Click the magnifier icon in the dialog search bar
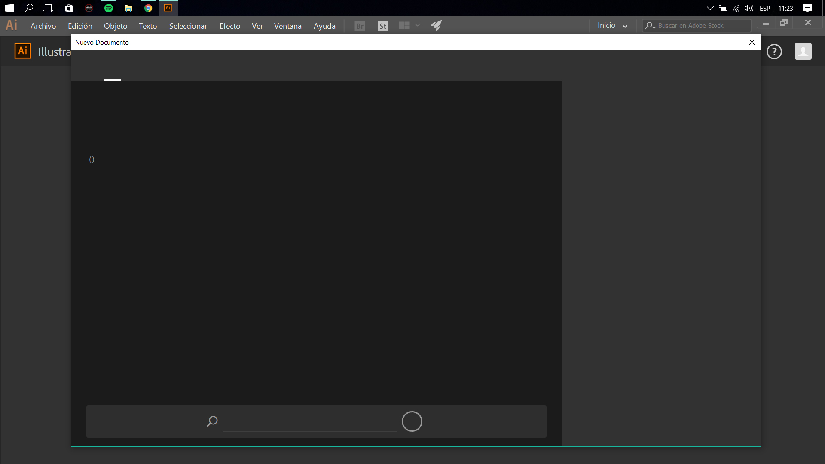The height and width of the screenshot is (464, 825). (212, 421)
